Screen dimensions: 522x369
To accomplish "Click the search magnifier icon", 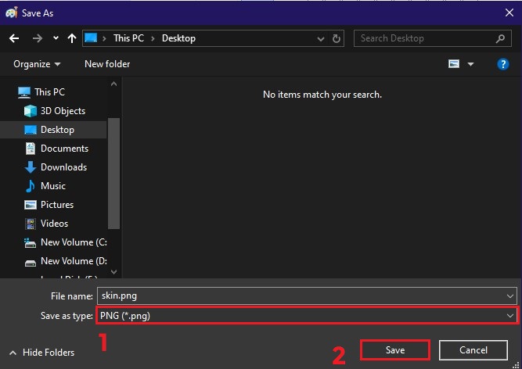I will coord(500,38).
